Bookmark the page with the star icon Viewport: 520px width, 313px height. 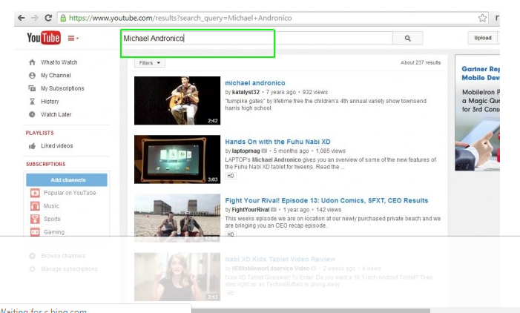pyautogui.click(x=482, y=18)
